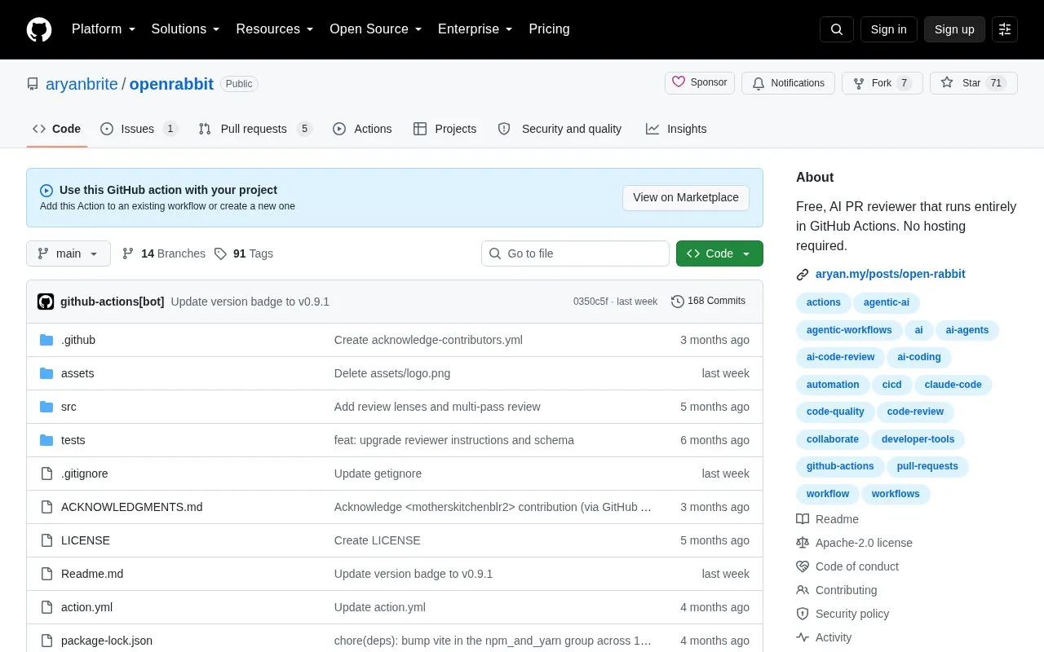The width and height of the screenshot is (1044, 652).
Task: Open the 14 Branches link
Action: coord(164,253)
